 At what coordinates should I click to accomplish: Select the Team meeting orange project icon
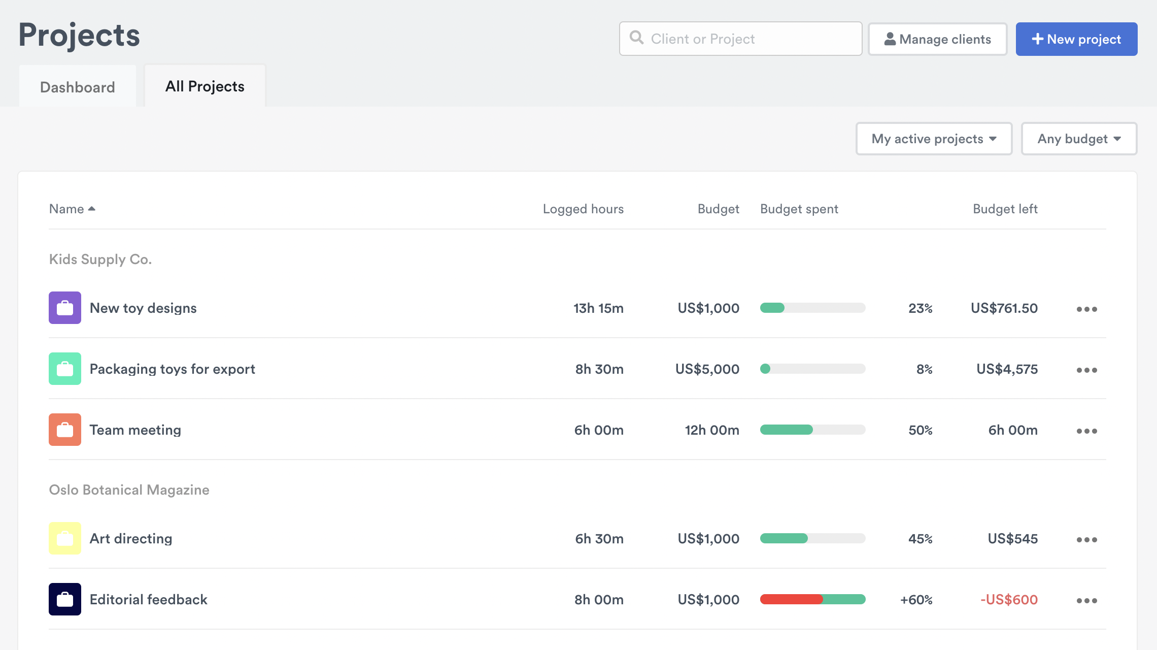tap(64, 430)
